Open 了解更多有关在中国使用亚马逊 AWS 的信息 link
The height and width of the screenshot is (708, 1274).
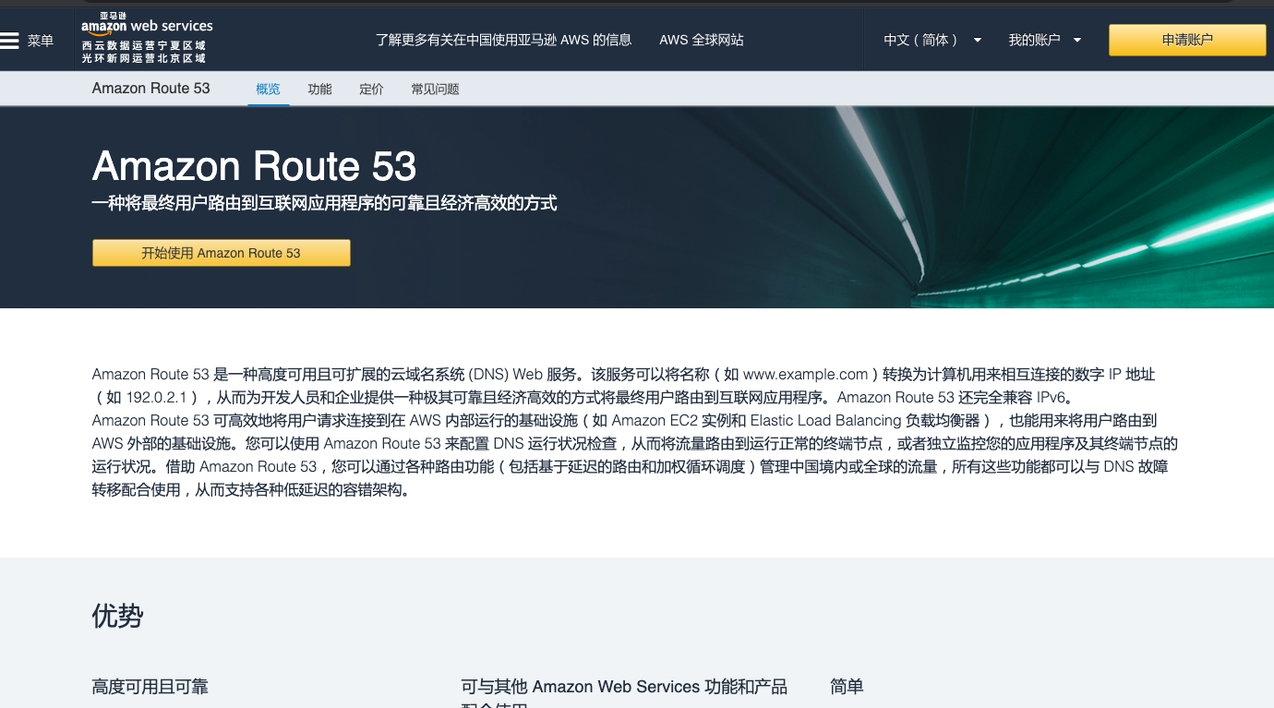[x=503, y=40]
